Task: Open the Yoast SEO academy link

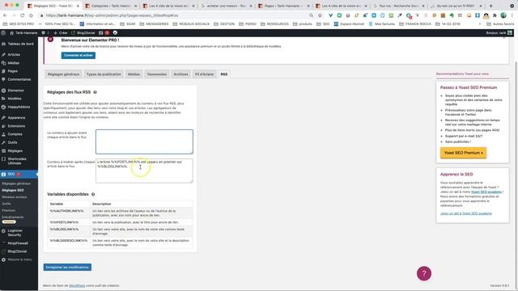Action: [x=486, y=192]
